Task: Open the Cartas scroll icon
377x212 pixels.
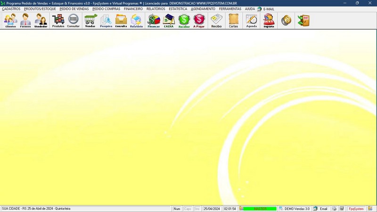Action: (x=233, y=21)
